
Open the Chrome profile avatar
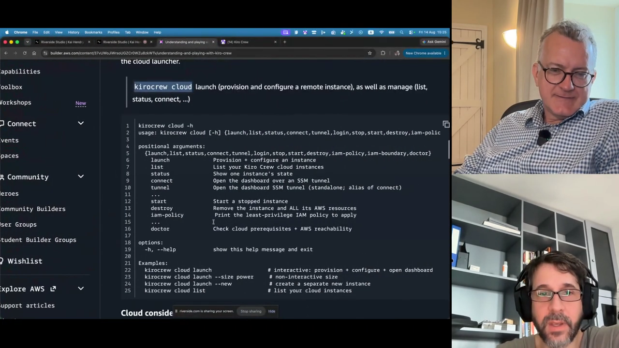[x=397, y=53]
